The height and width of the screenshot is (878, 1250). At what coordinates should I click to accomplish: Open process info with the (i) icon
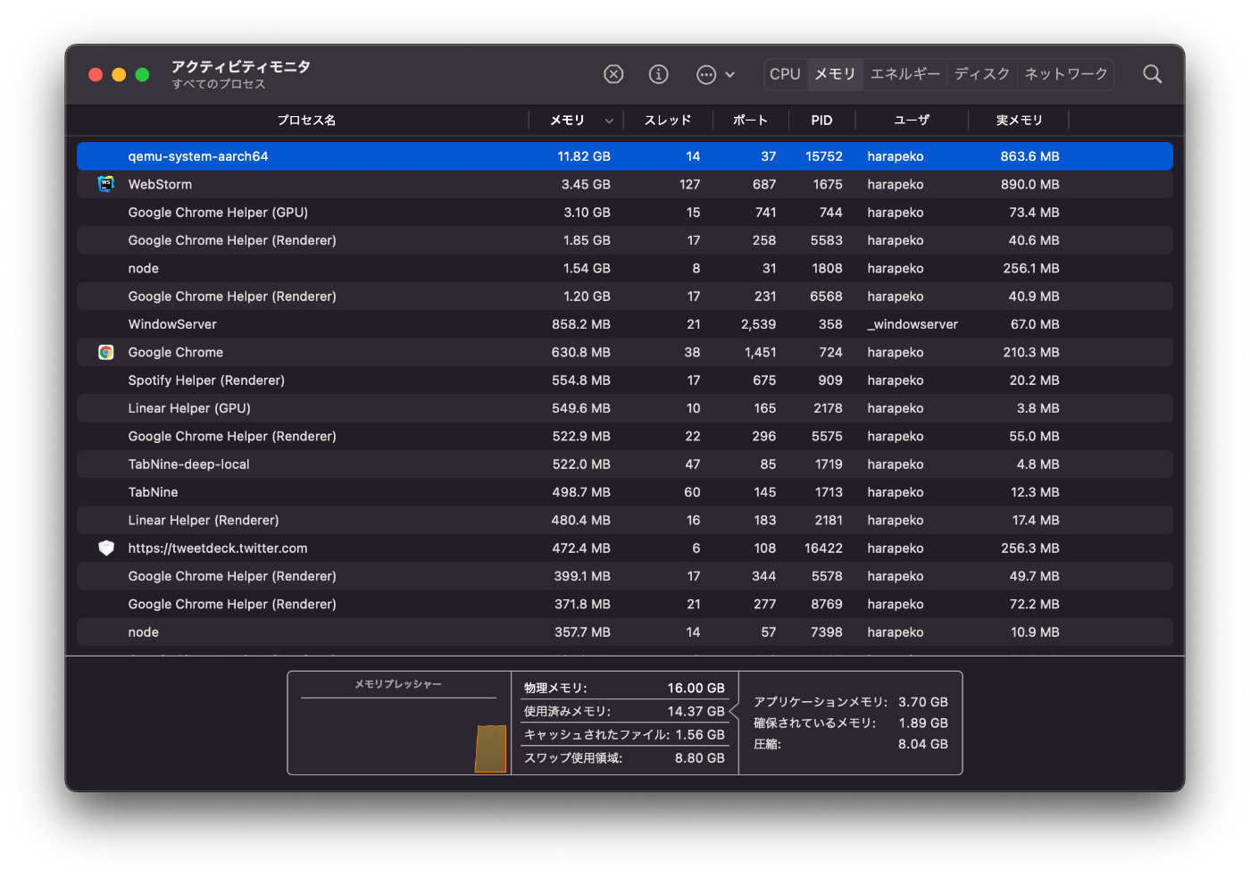[658, 74]
